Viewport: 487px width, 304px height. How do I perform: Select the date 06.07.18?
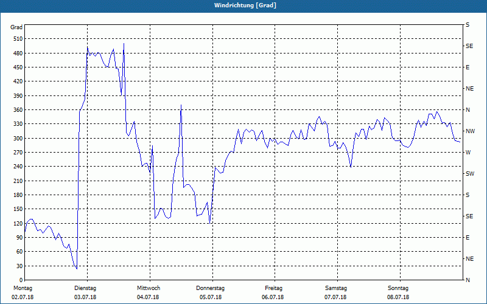[x=273, y=297]
